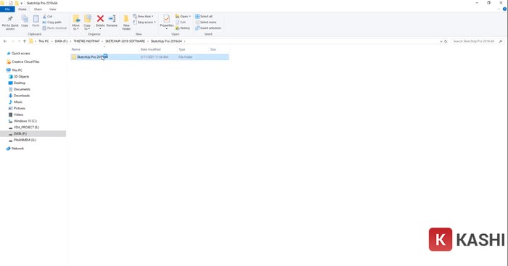Screen dimensions: 508x266
Task: Open the recent locations dropdown
Action: [19, 41]
